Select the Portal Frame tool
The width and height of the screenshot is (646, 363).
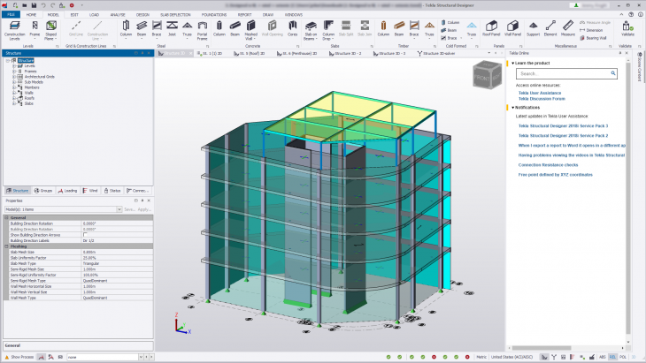202,30
